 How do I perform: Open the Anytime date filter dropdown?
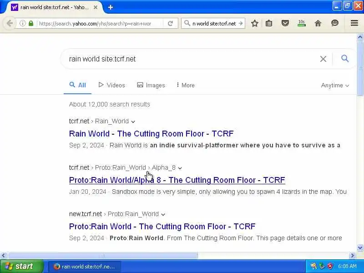pos(335,86)
